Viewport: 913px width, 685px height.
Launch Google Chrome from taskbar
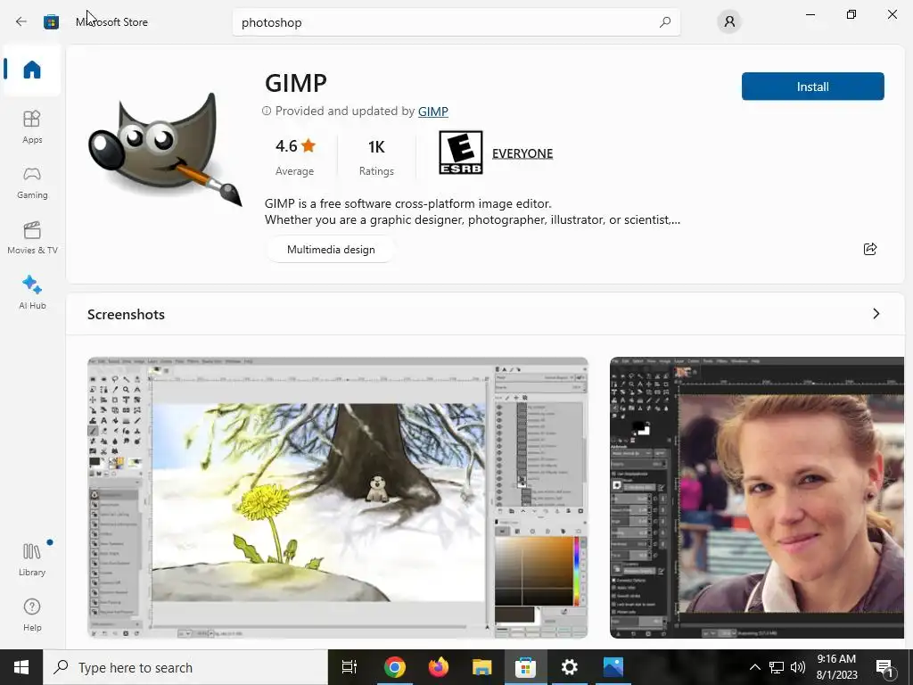coord(394,667)
